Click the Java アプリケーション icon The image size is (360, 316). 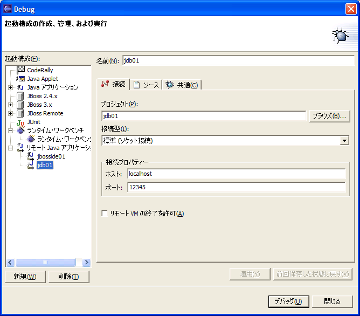pyautogui.click(x=20, y=87)
